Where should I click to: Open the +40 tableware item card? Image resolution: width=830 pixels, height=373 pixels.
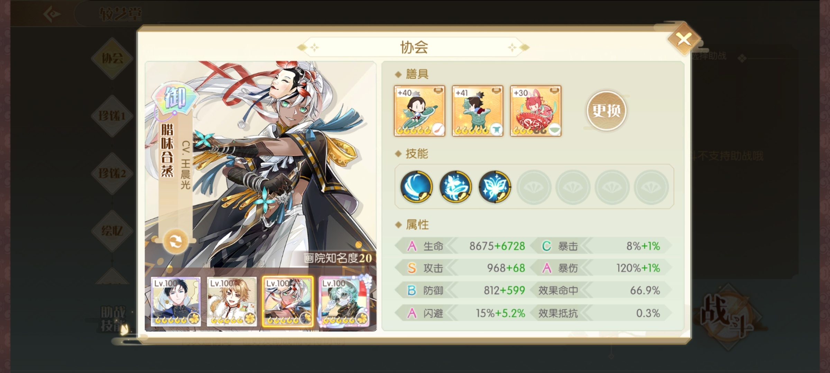(419, 111)
